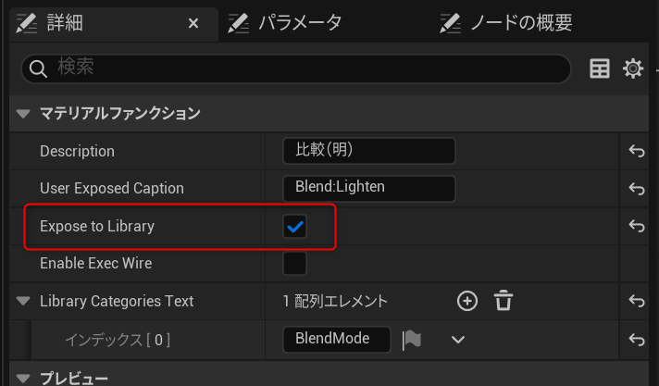659x386 pixels.
Task: Edit the Description field 比較(明)
Action: 369,151
